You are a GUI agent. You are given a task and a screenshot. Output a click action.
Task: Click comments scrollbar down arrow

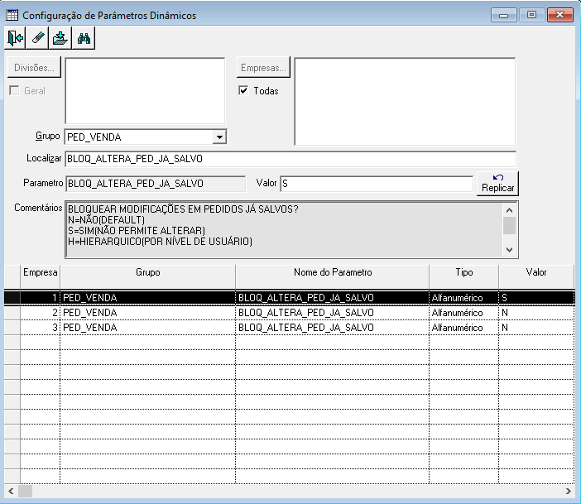[510, 249]
